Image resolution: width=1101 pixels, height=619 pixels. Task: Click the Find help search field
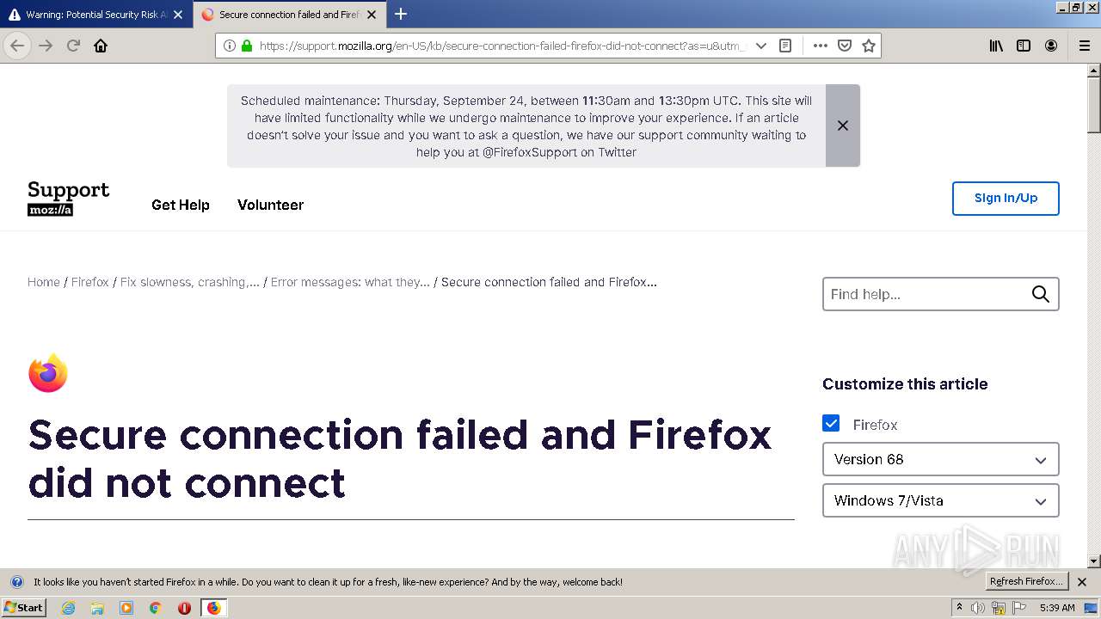(927, 294)
